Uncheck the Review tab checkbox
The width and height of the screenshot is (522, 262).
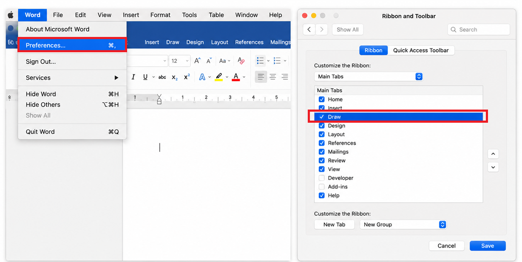tap(322, 161)
